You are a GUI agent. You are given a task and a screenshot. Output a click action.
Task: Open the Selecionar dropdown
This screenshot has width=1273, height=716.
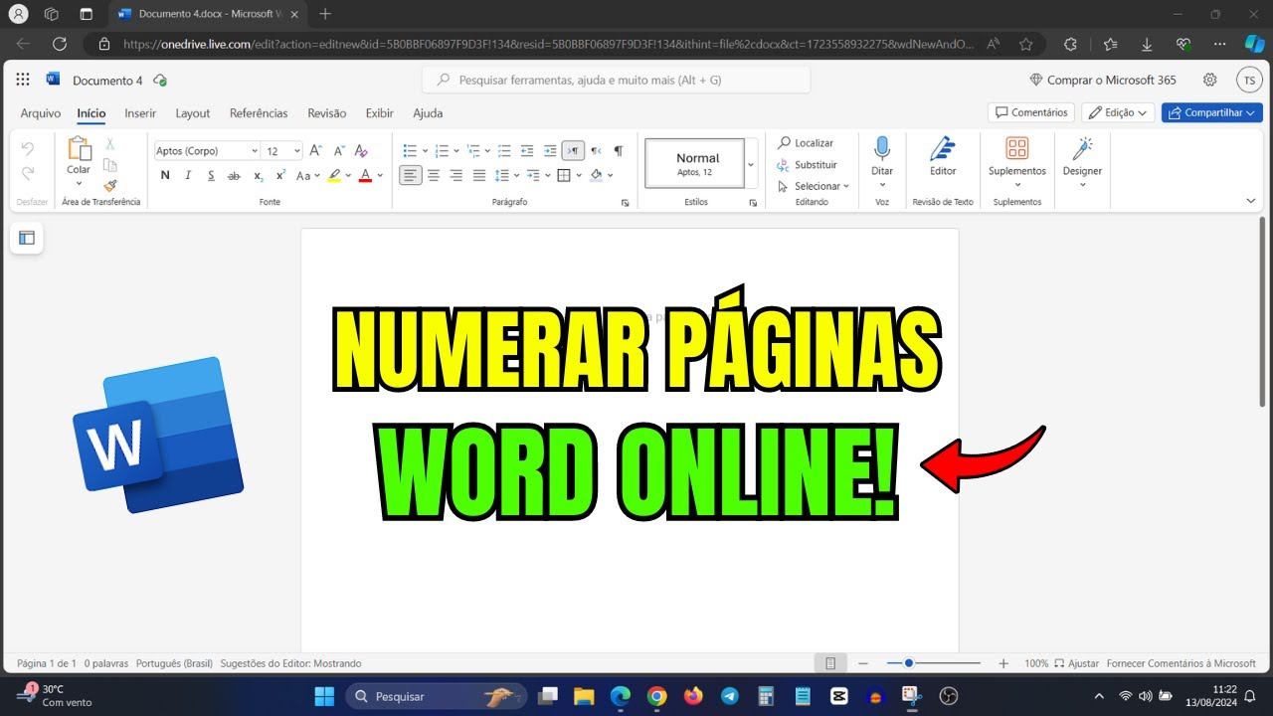pyautogui.click(x=815, y=187)
